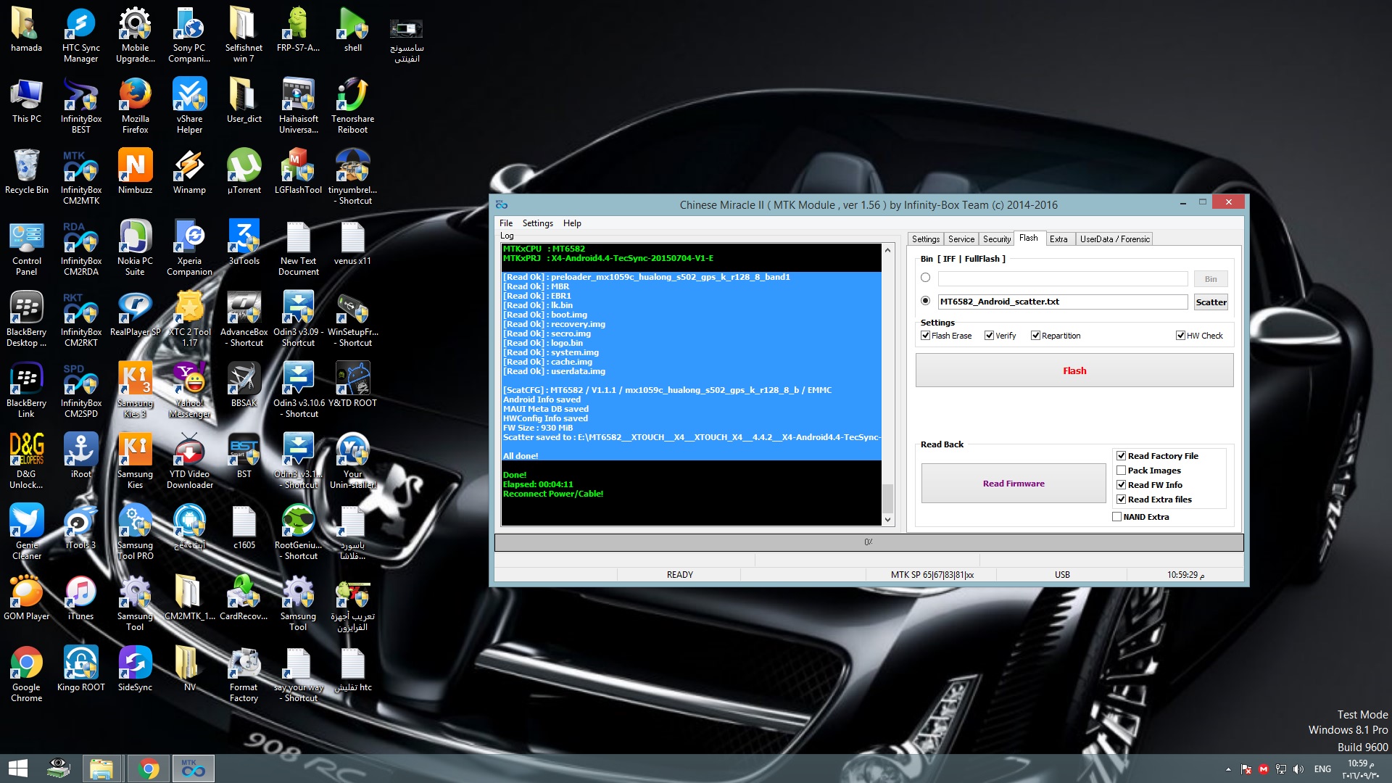This screenshot has width=1392, height=783.
Task: Switch to the Security tab
Action: click(996, 239)
